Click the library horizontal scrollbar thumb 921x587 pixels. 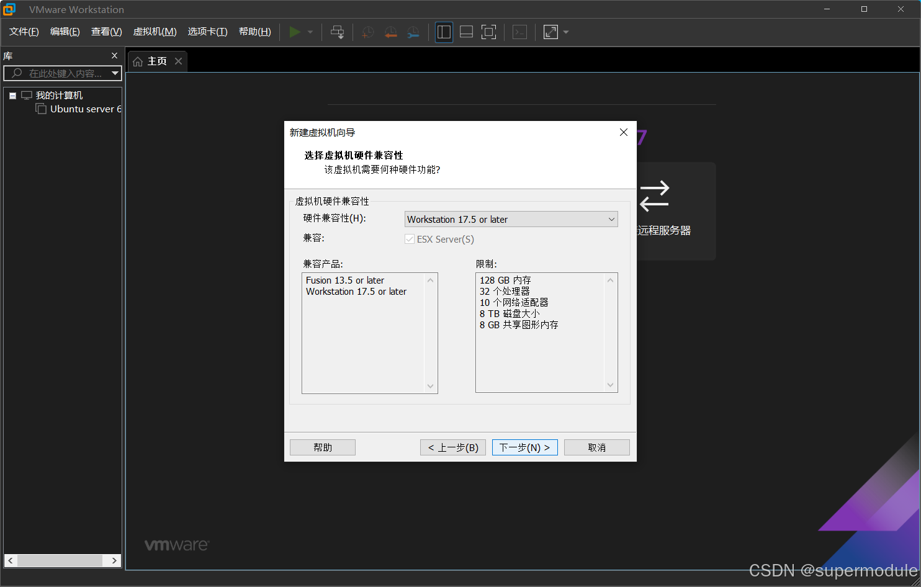[60, 560]
